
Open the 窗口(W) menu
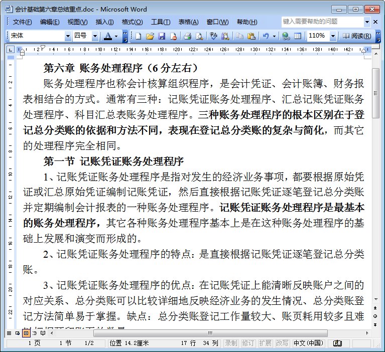tap(217, 22)
